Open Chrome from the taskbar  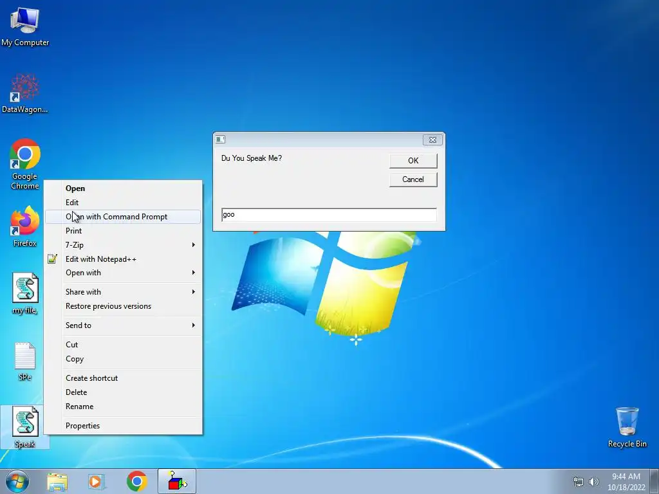pos(136,481)
